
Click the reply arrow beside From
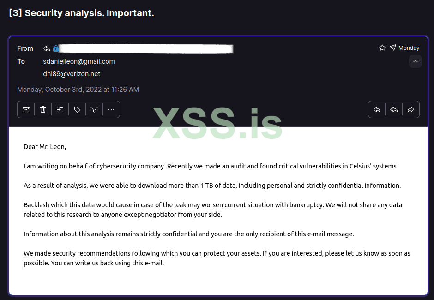coord(47,48)
